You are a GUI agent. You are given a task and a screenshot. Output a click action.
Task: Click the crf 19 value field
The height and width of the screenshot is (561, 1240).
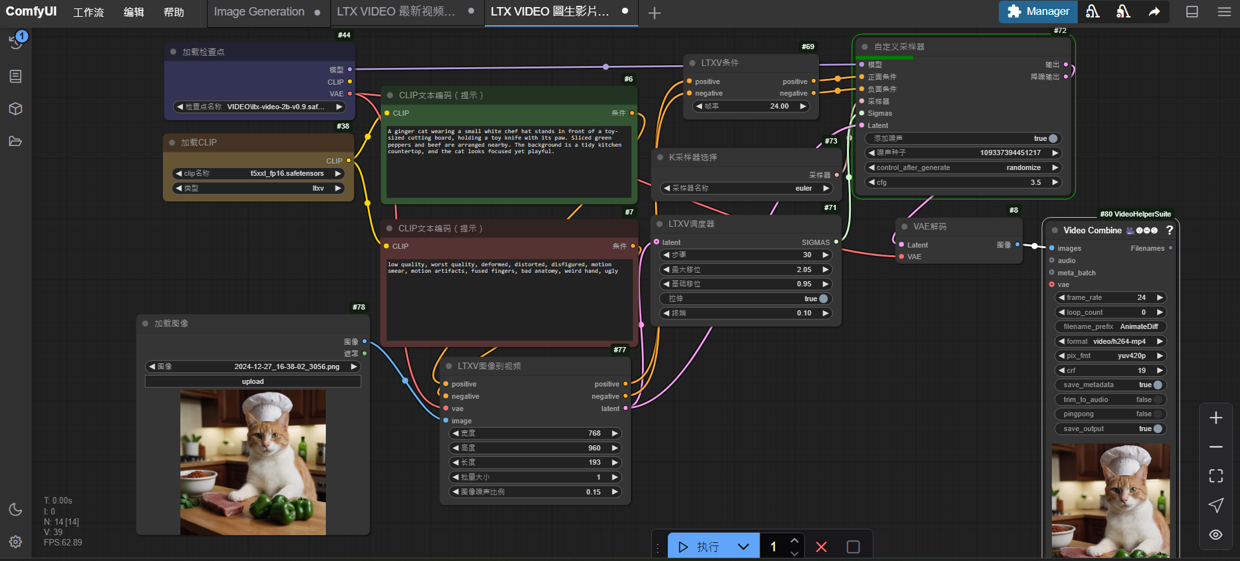point(1110,370)
